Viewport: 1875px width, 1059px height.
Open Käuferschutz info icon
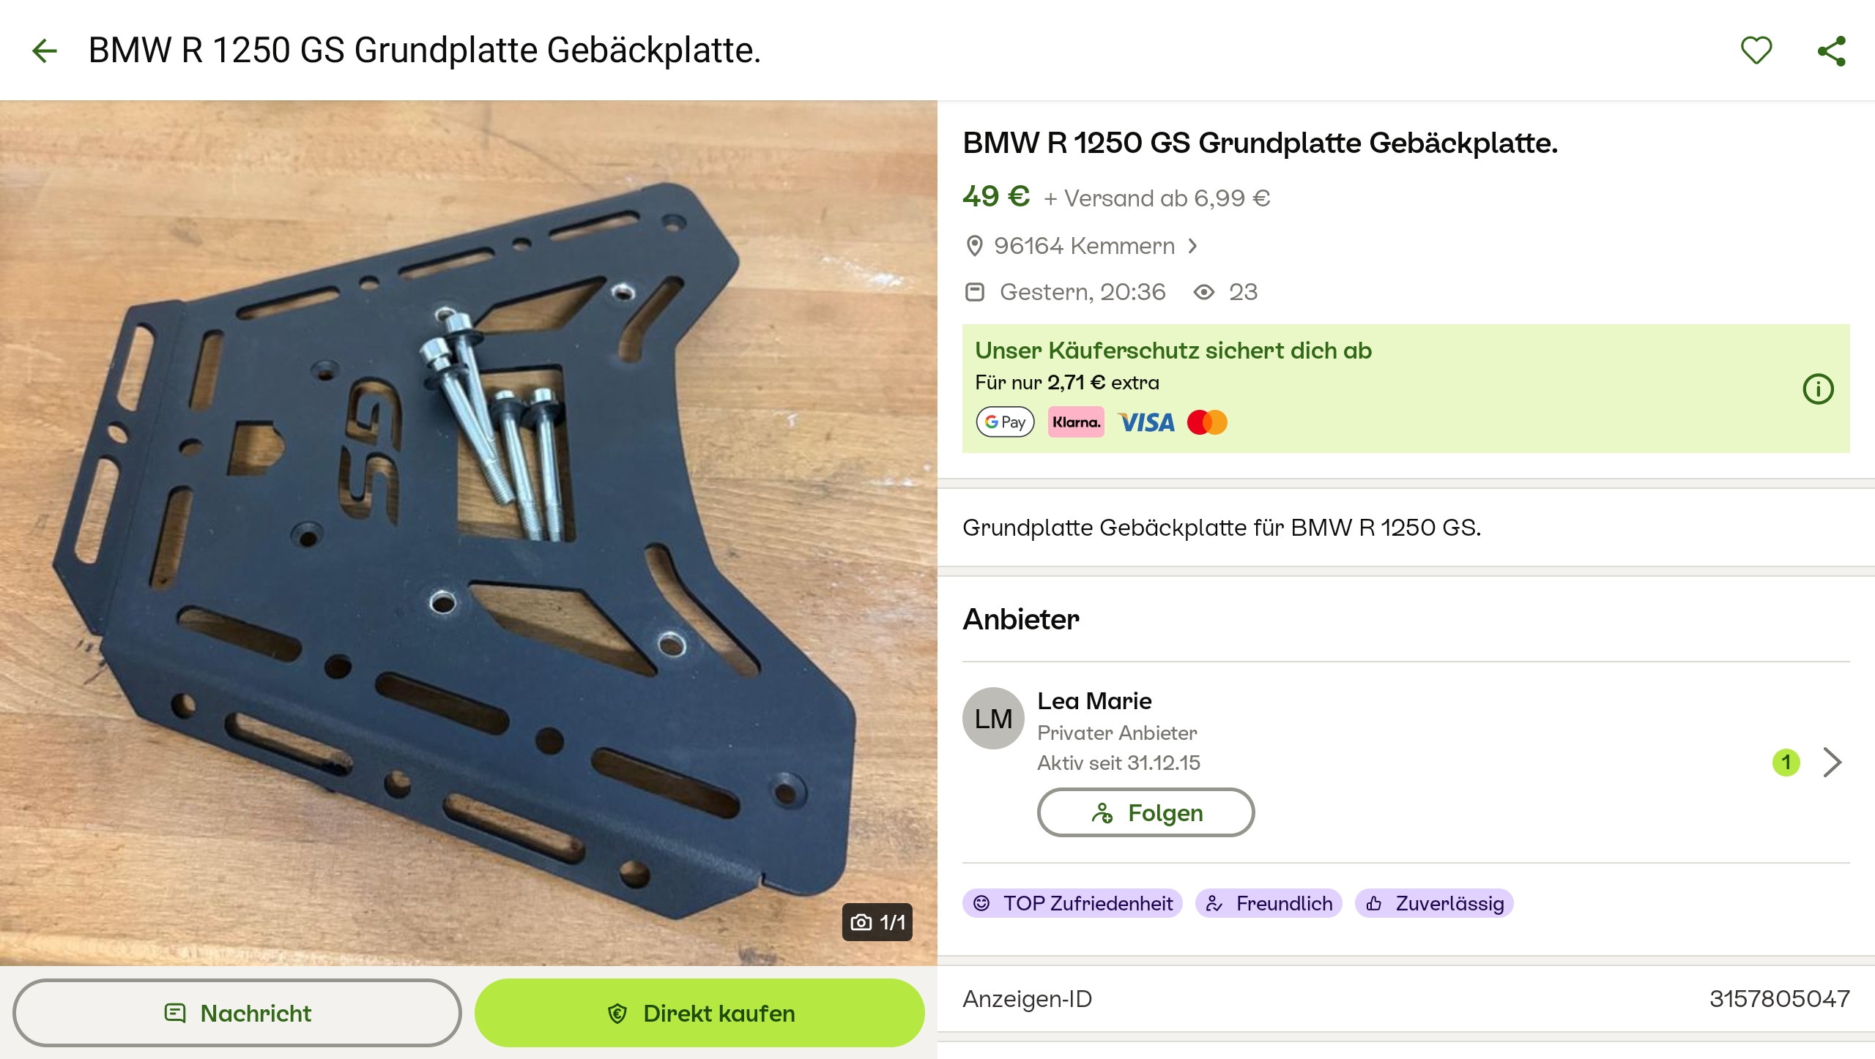click(1818, 389)
